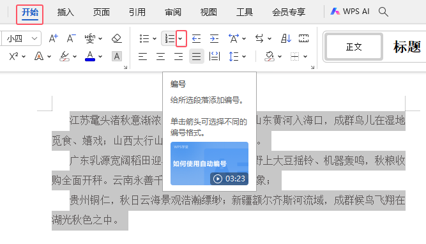426x244 pixels.
Task: Click the search magnifier icon
Action: pyautogui.click(x=383, y=11)
